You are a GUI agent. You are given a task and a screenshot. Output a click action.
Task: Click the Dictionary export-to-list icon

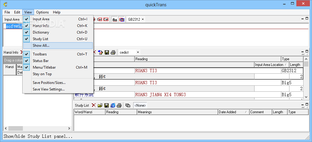pyautogui.click(x=100, y=52)
